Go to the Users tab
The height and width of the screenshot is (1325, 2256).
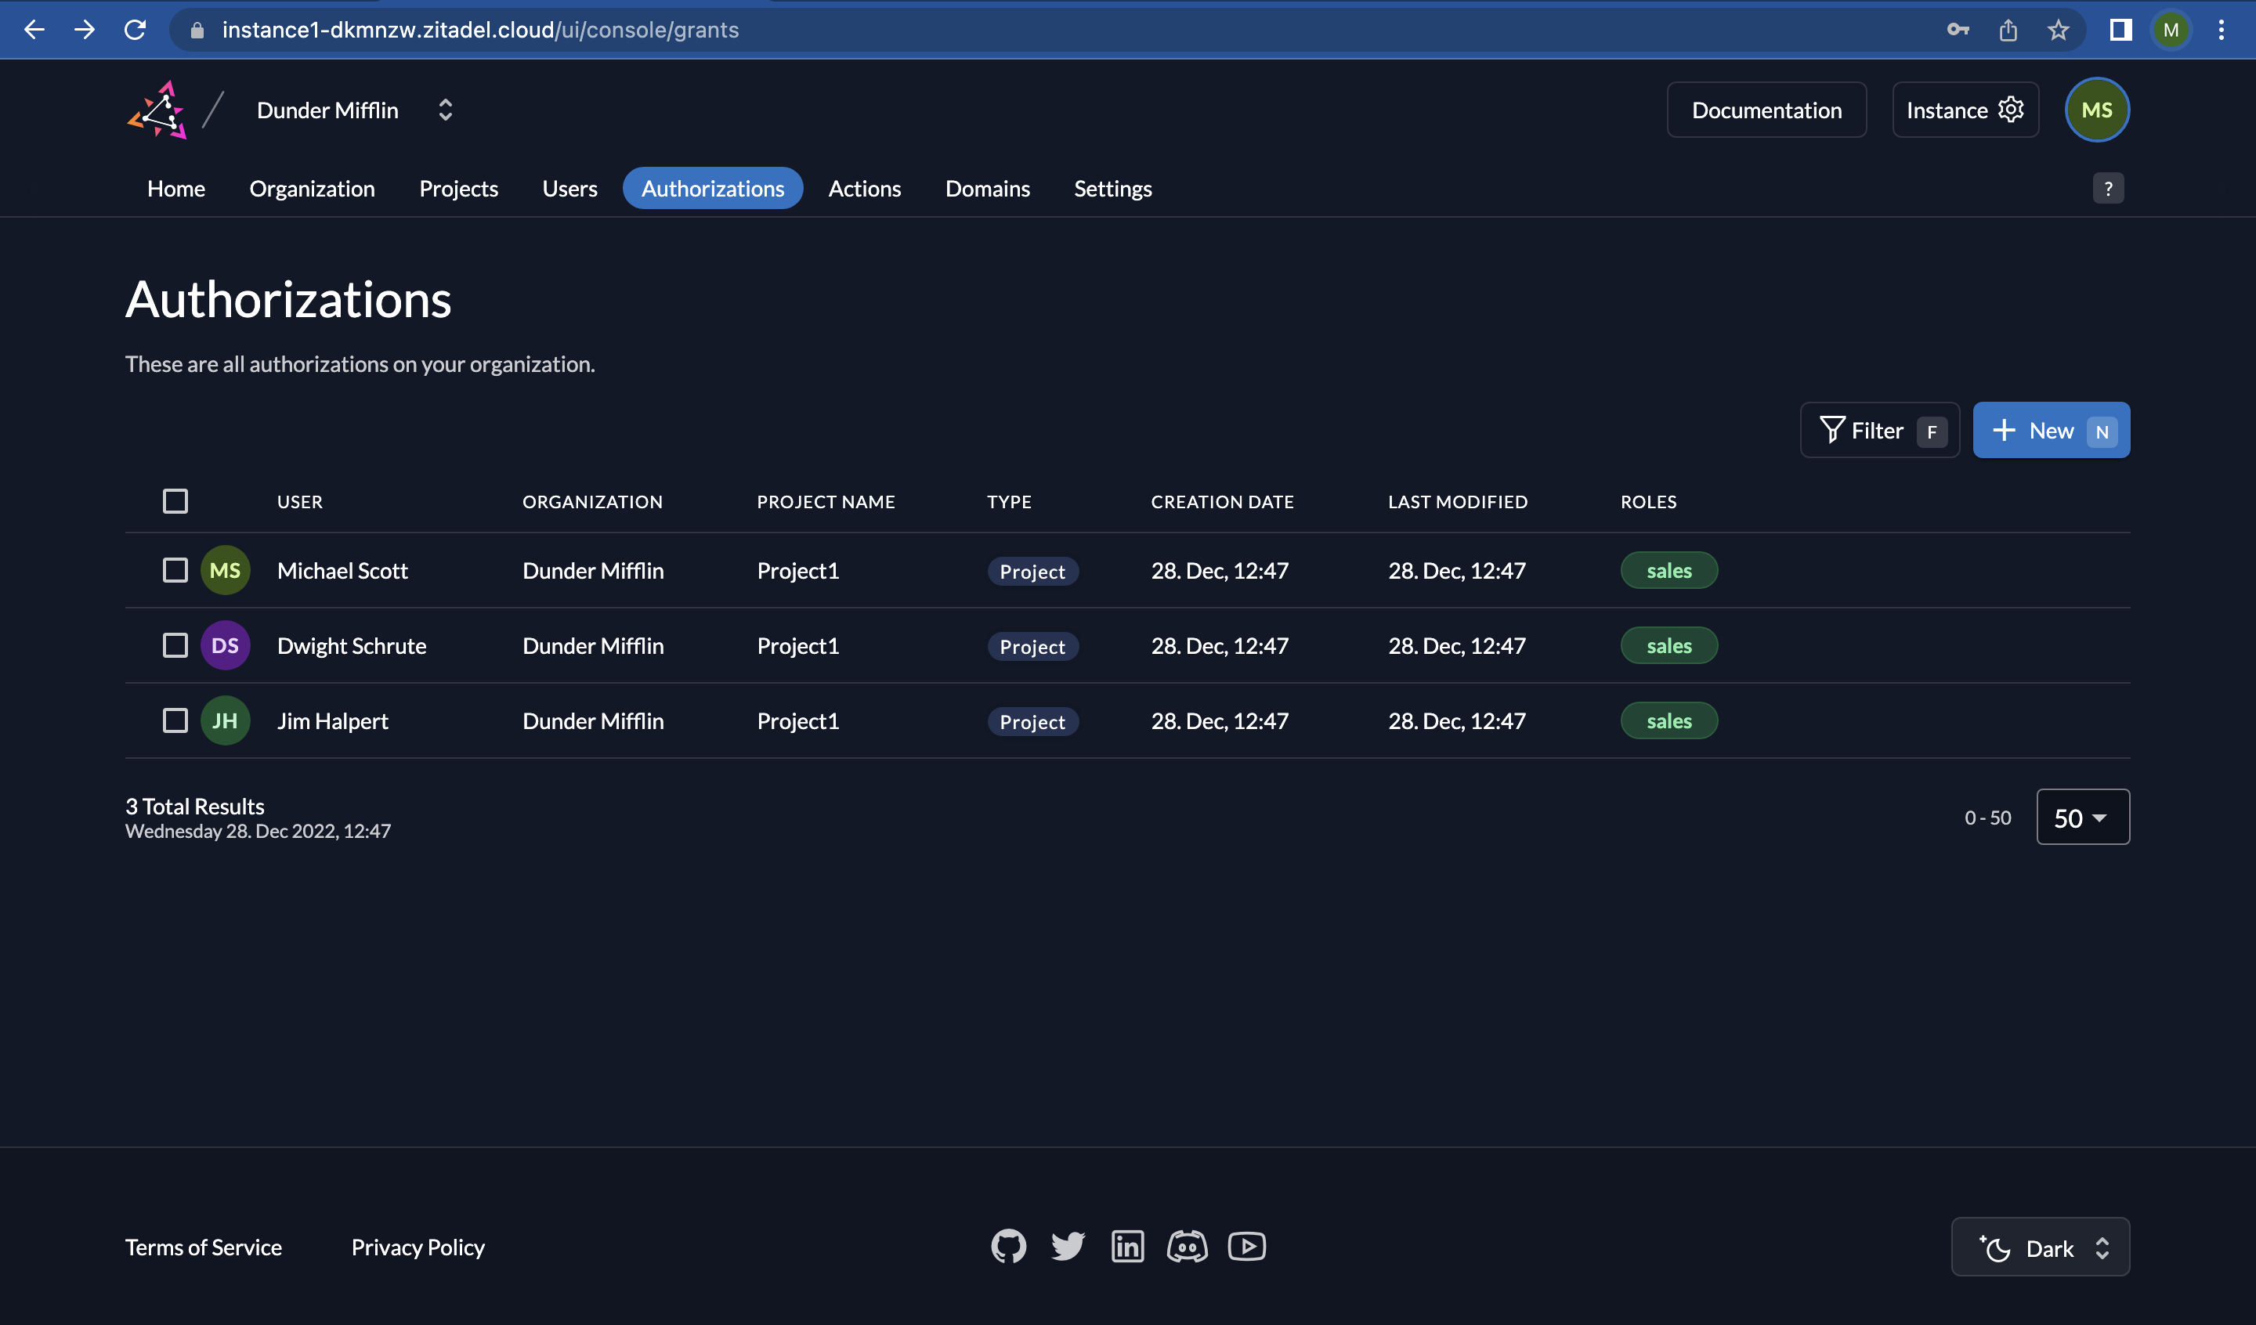569,189
